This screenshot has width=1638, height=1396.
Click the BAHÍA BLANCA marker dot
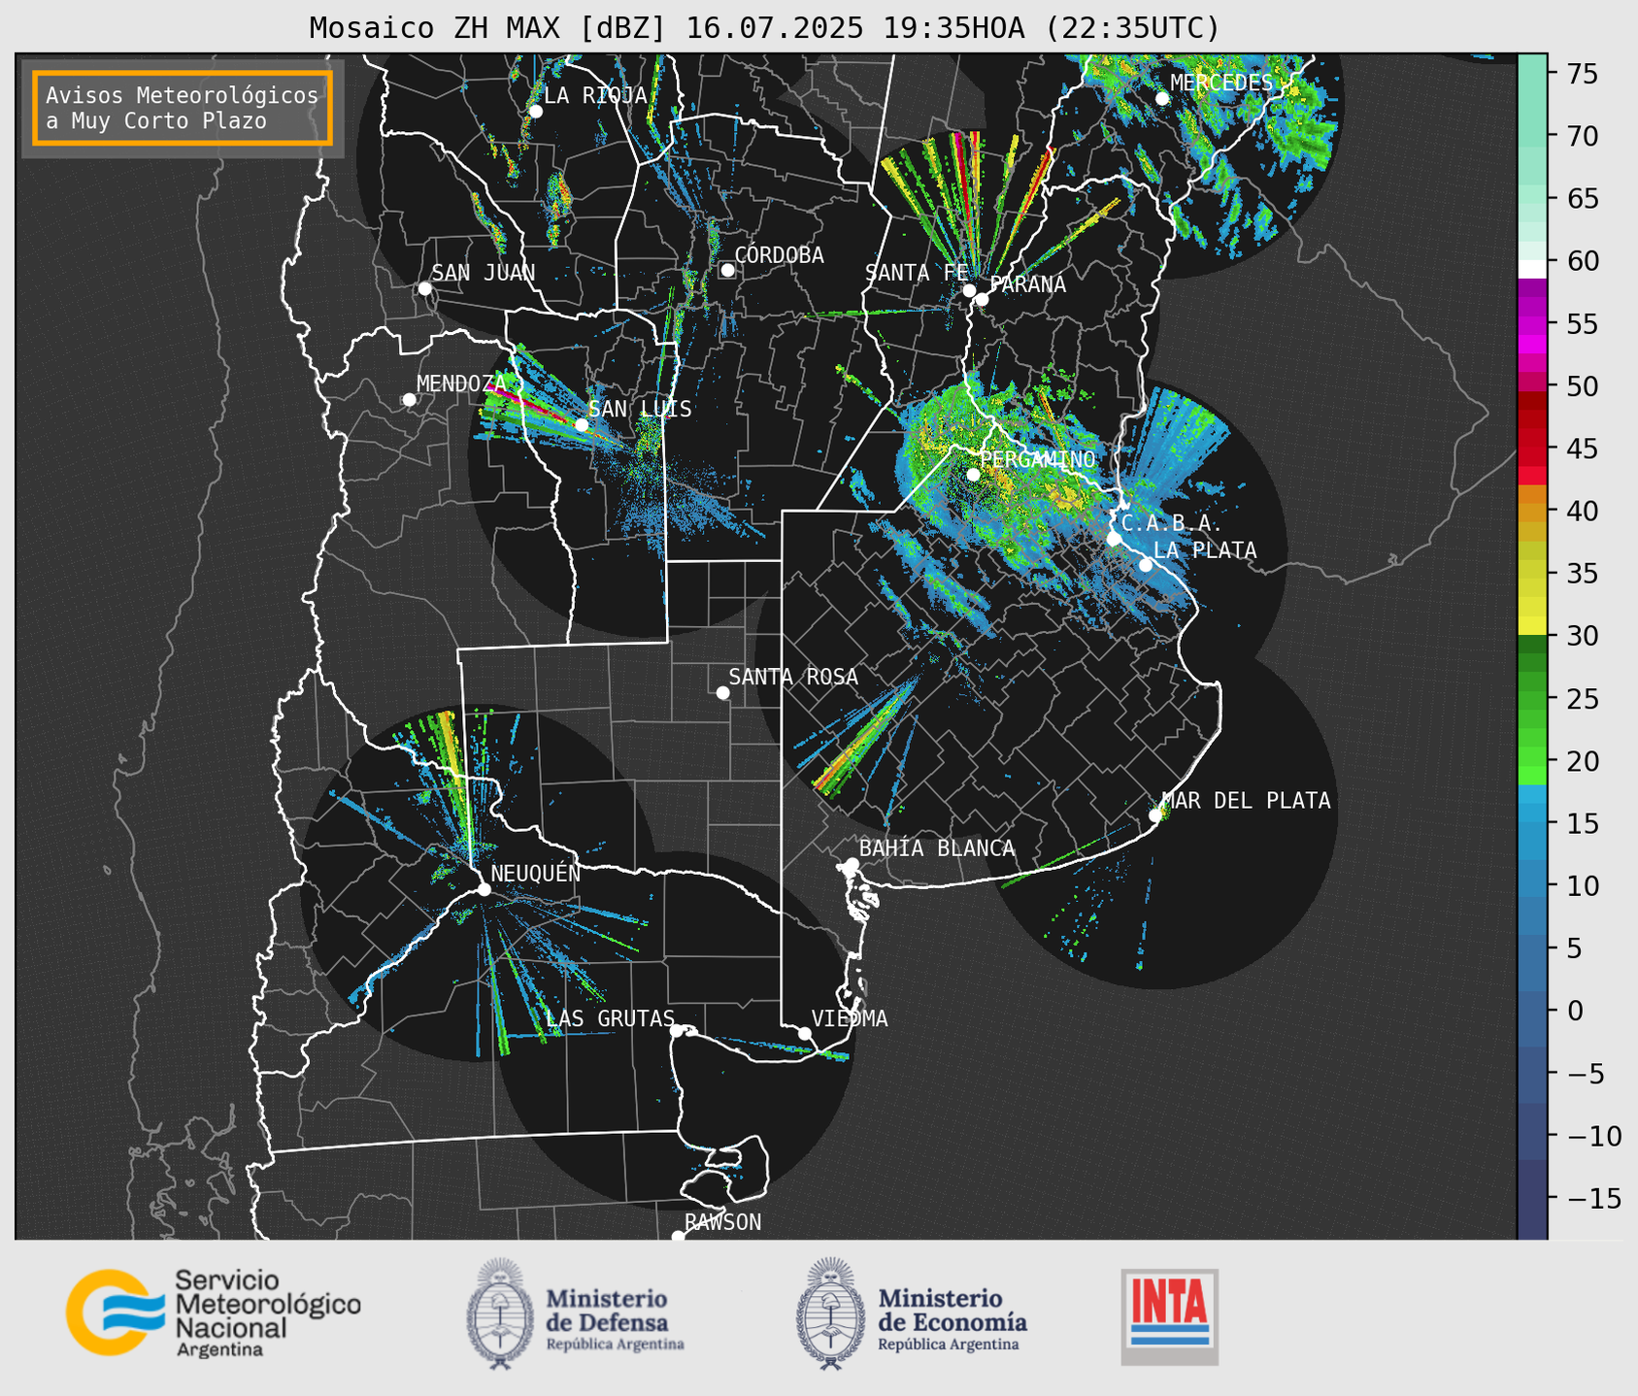tap(852, 864)
